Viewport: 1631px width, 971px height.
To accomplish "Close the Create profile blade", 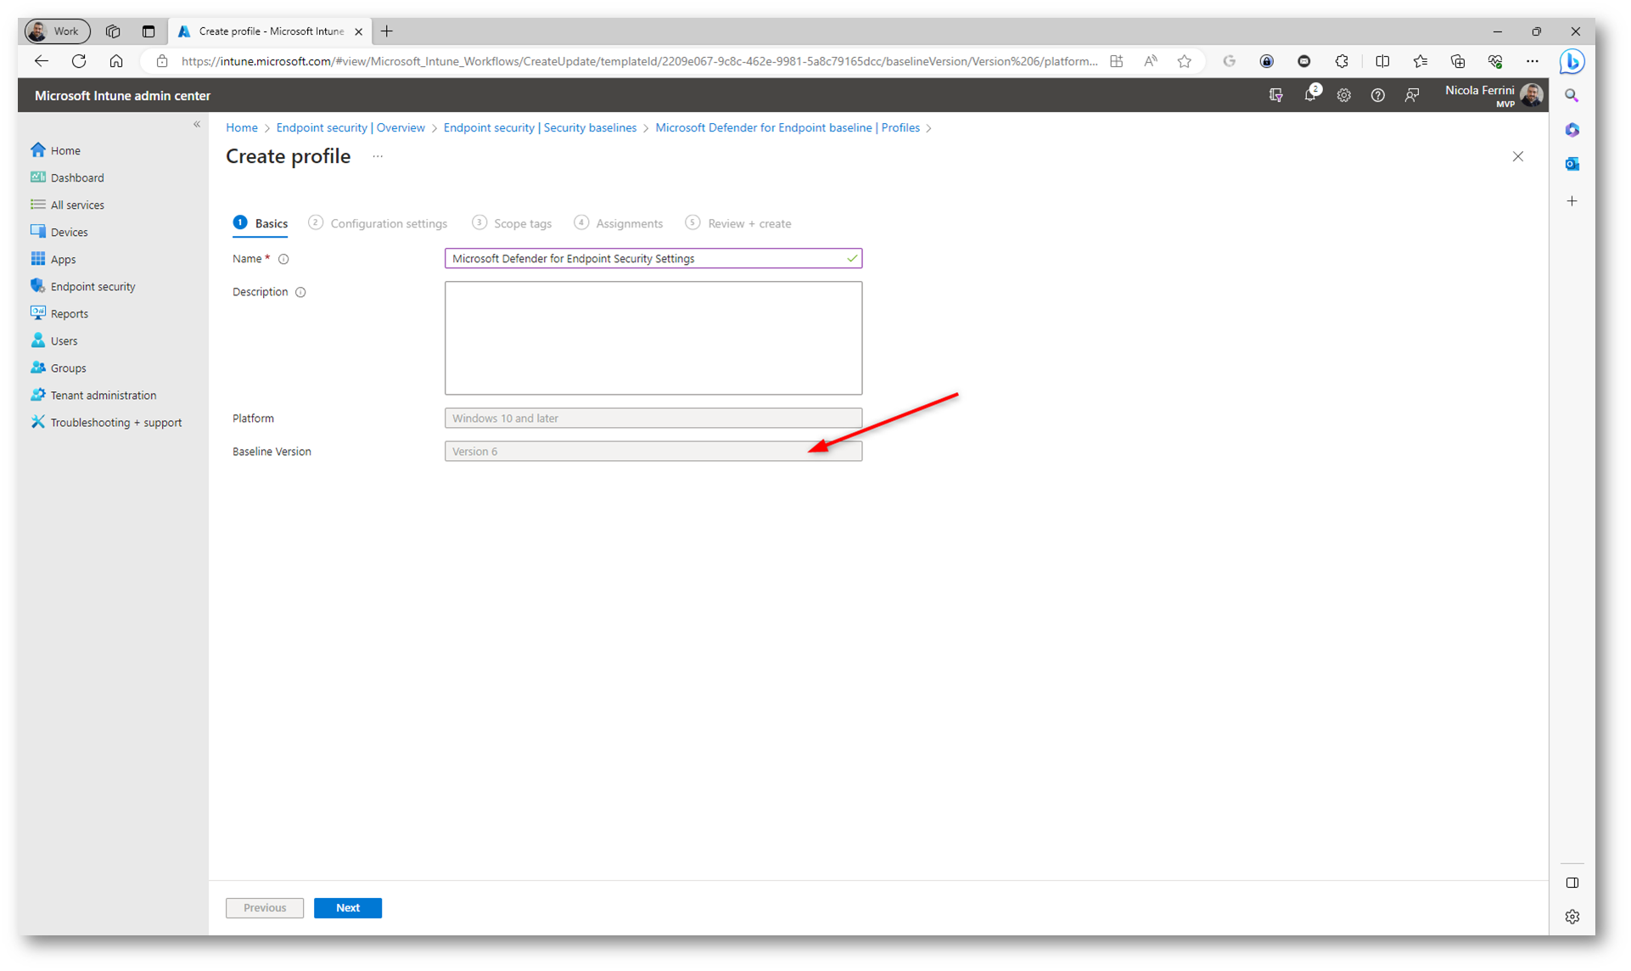I will point(1517,156).
